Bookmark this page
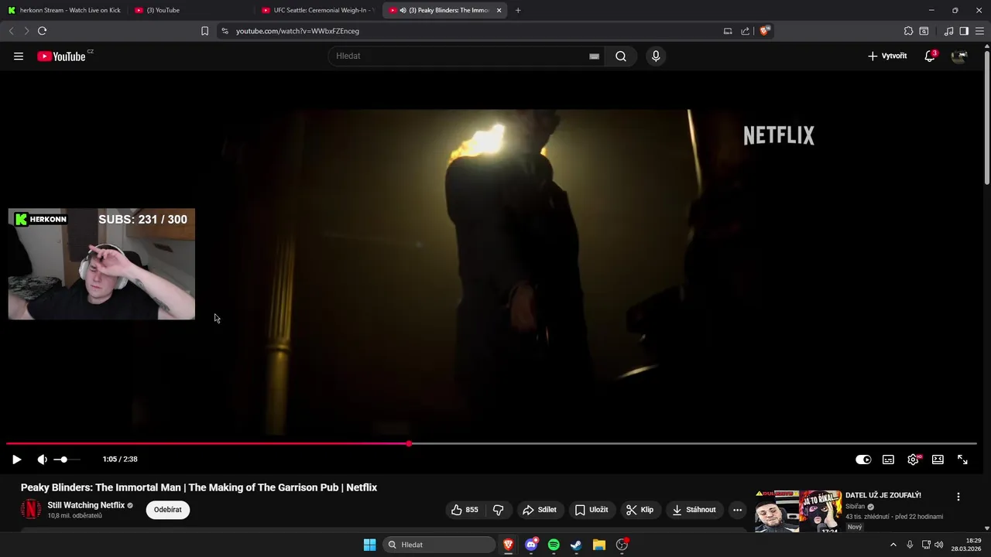The height and width of the screenshot is (557, 991). (x=204, y=31)
